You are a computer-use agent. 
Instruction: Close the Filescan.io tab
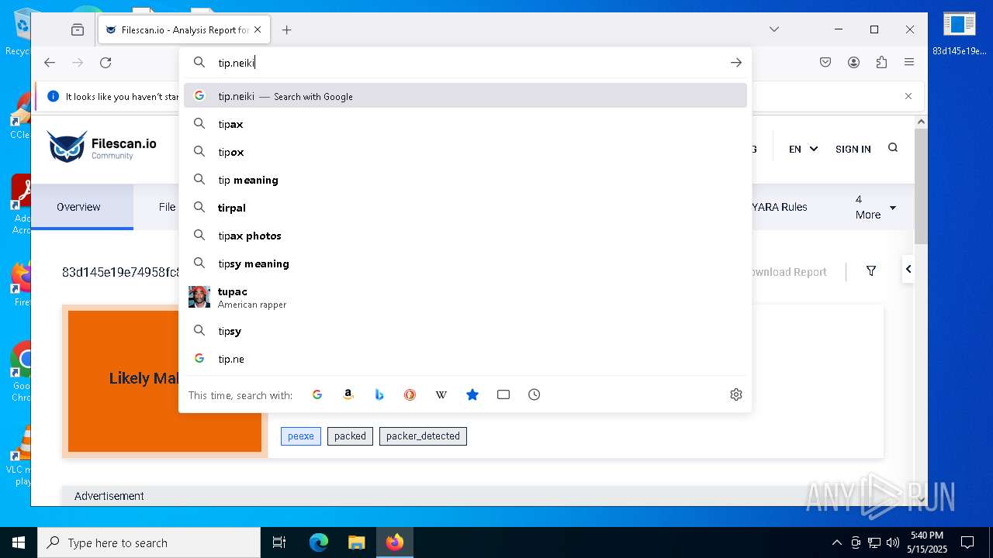point(258,29)
